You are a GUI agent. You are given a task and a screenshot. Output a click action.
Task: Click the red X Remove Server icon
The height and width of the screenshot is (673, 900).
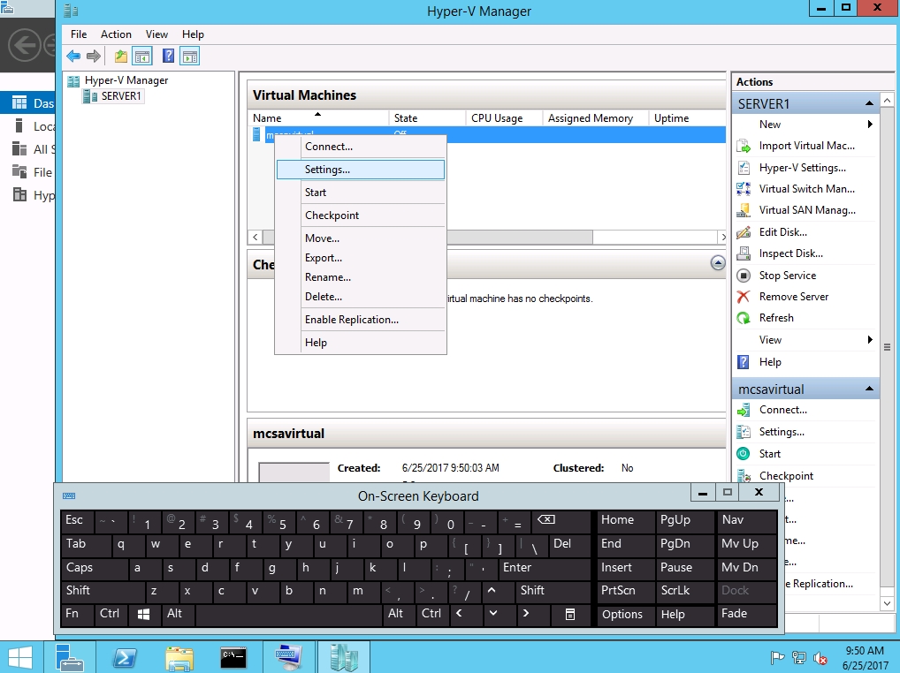pos(744,297)
